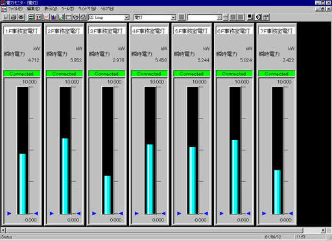Click the horizontal scrollbar right arrow
The image size is (332, 241).
[x=323, y=230]
